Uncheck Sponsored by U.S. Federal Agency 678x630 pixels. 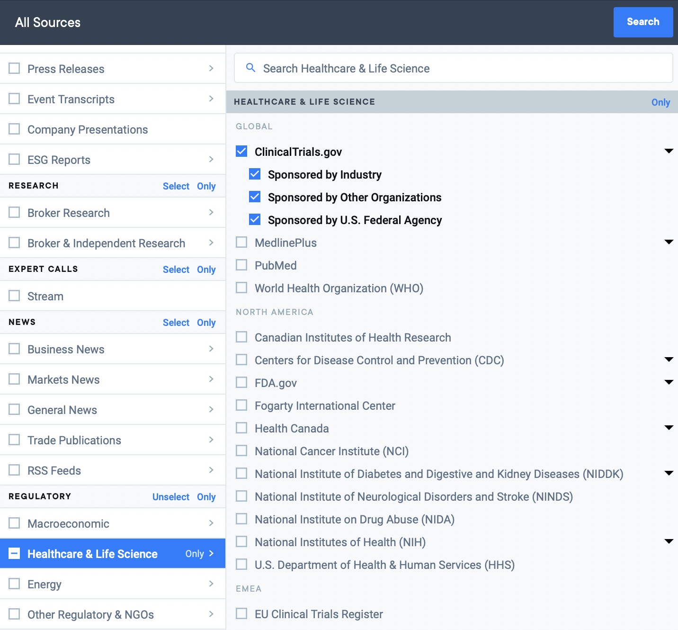255,219
